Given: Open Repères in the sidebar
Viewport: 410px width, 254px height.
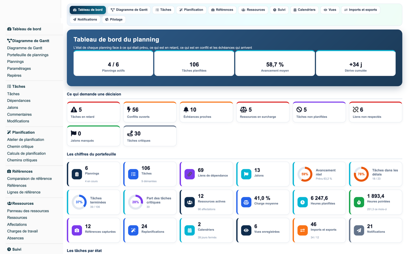Looking at the screenshot, I should [14, 76].
